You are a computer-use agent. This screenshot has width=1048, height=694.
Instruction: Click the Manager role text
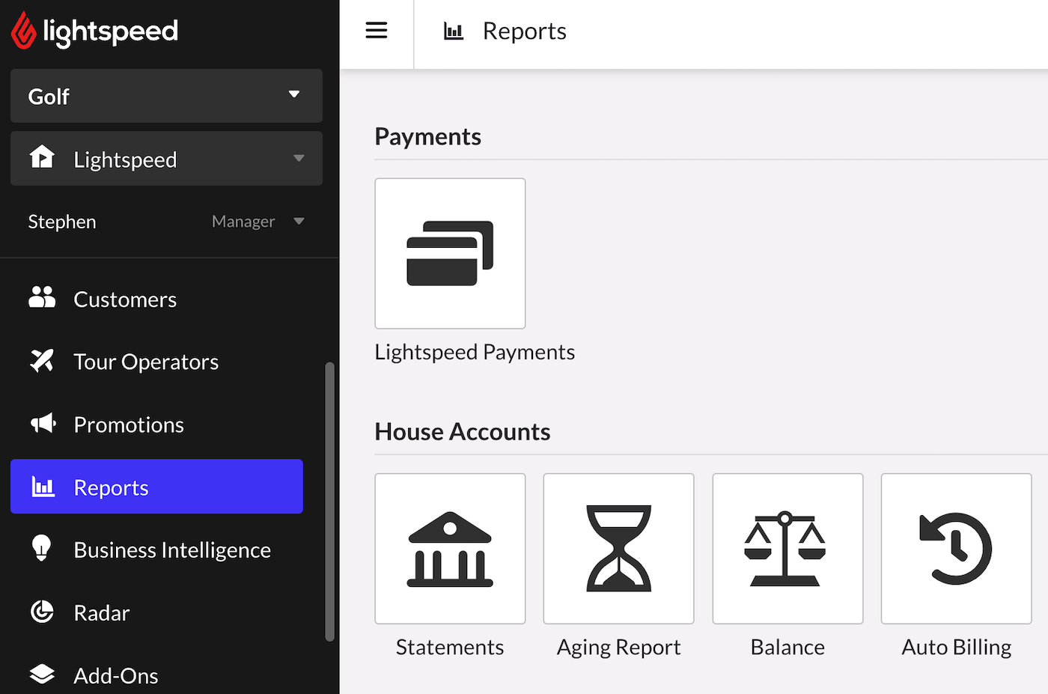[x=243, y=222]
